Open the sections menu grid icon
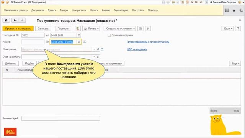 [x=227, y=10]
